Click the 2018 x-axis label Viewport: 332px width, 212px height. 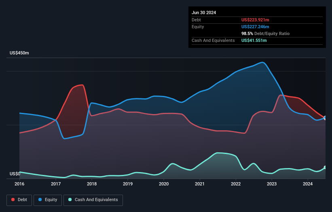pyautogui.click(x=92, y=184)
